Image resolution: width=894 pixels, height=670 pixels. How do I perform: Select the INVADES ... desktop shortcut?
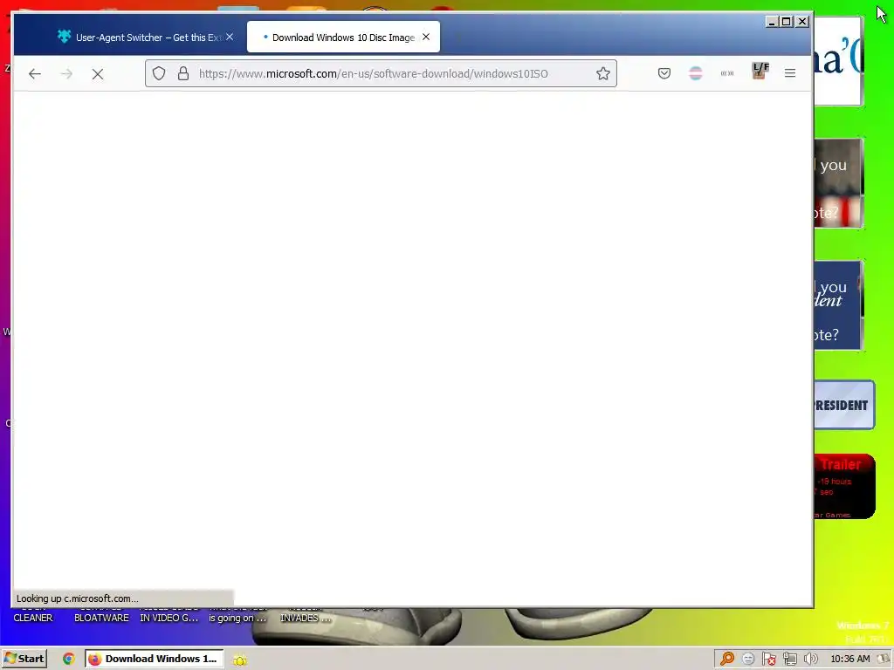click(305, 618)
